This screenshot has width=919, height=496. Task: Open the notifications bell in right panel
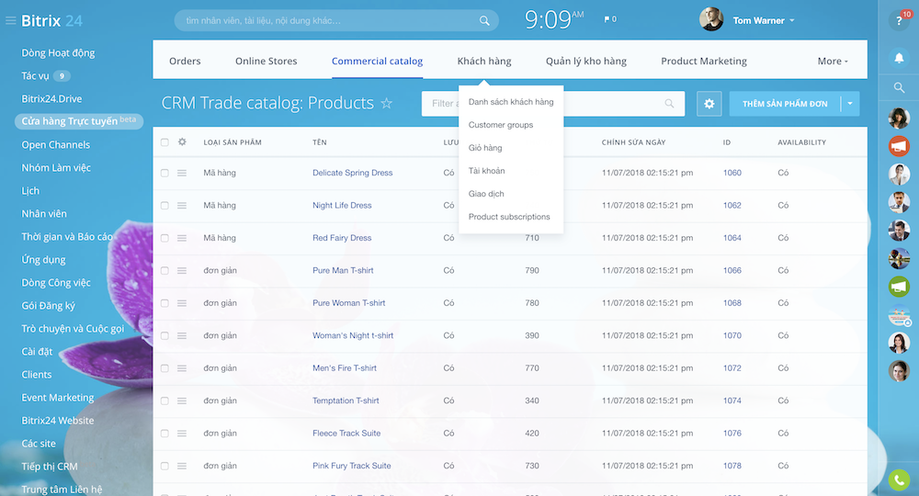click(899, 58)
